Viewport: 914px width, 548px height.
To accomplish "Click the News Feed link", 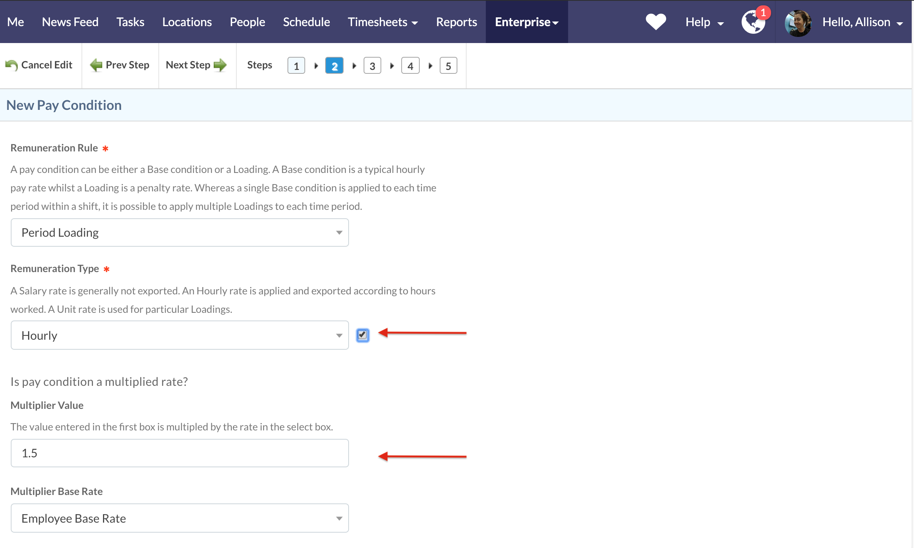I will (70, 22).
